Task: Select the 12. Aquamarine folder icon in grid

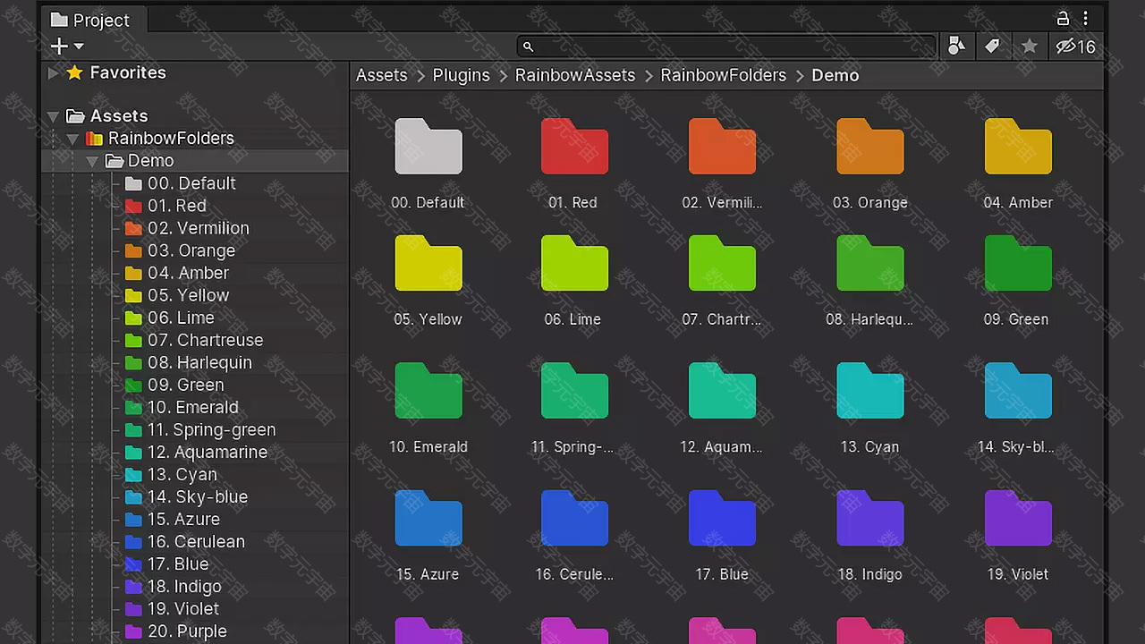Action: 722,391
